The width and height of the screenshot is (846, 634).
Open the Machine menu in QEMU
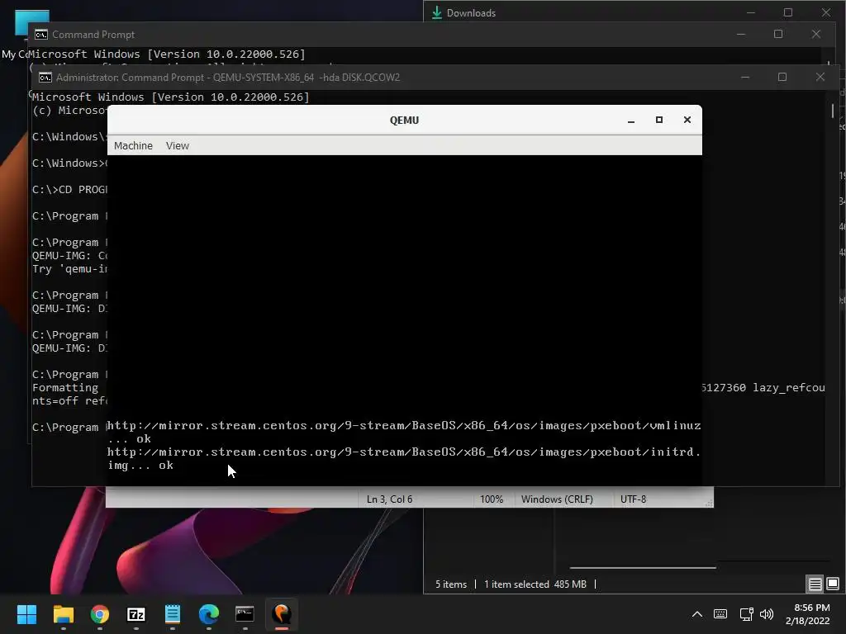pos(133,145)
